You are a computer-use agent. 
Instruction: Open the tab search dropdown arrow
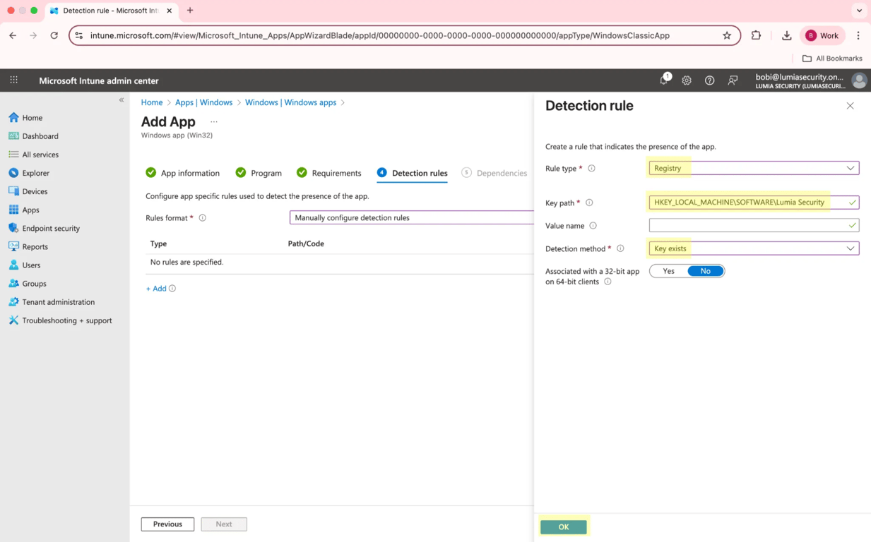point(859,11)
